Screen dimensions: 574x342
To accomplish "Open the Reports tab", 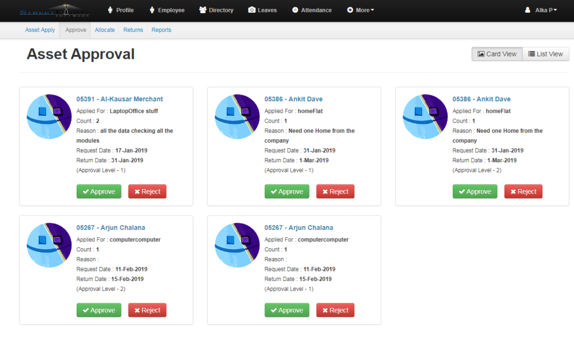I will [161, 30].
